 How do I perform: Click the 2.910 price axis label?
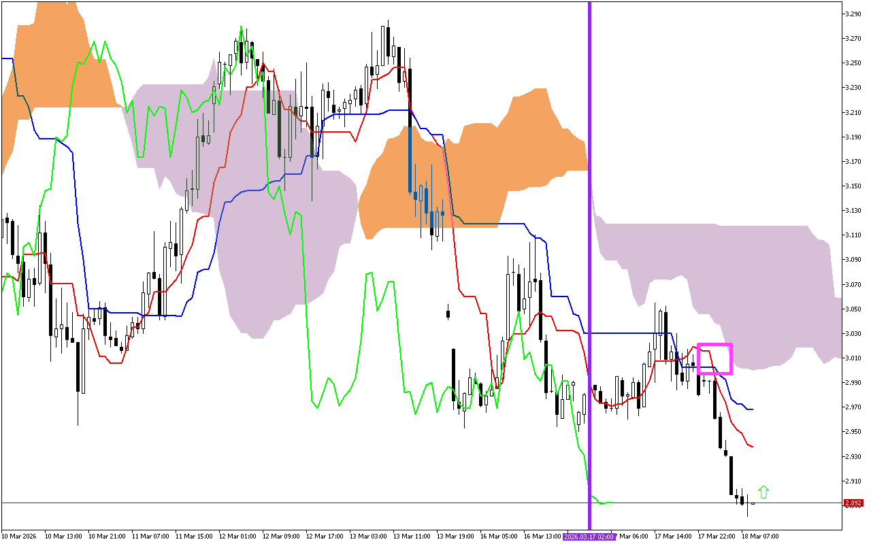tap(853, 481)
